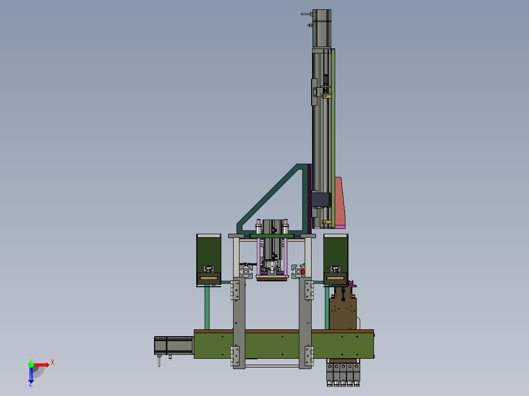Image resolution: width=529 pixels, height=396 pixels.
Task: Select the left gray vertical column
Action: 239,322
